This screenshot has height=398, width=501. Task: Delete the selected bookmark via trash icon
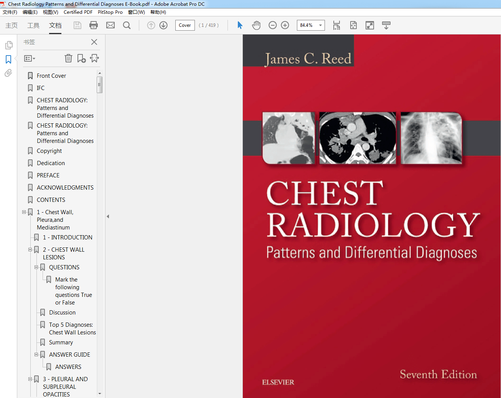(x=68, y=58)
